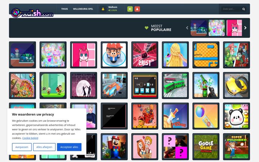Viewport: 259px width, 162px height.
Task: Open the knife master game tile
Action: [175, 116]
